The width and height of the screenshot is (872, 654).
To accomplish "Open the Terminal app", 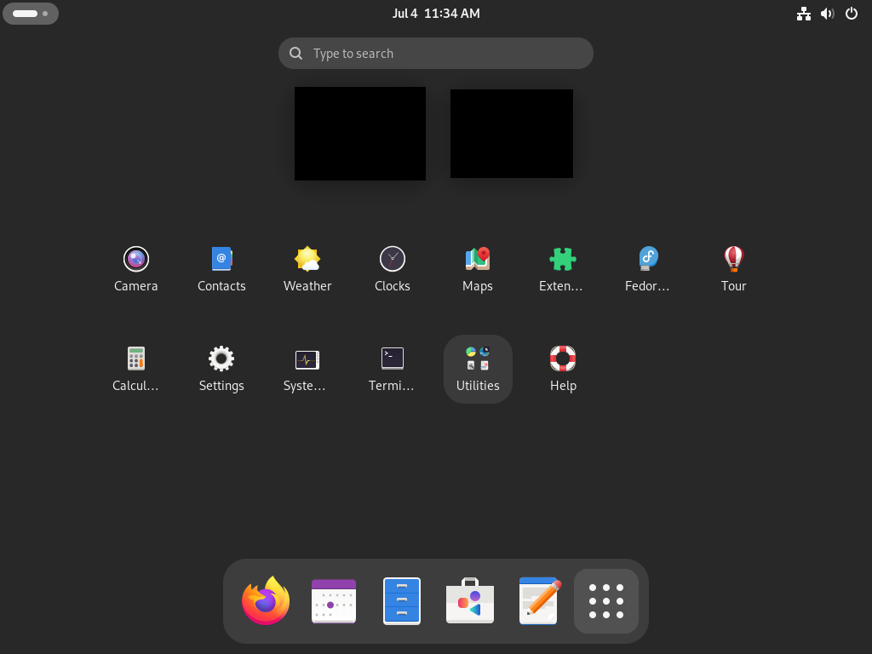I will click(x=392, y=369).
